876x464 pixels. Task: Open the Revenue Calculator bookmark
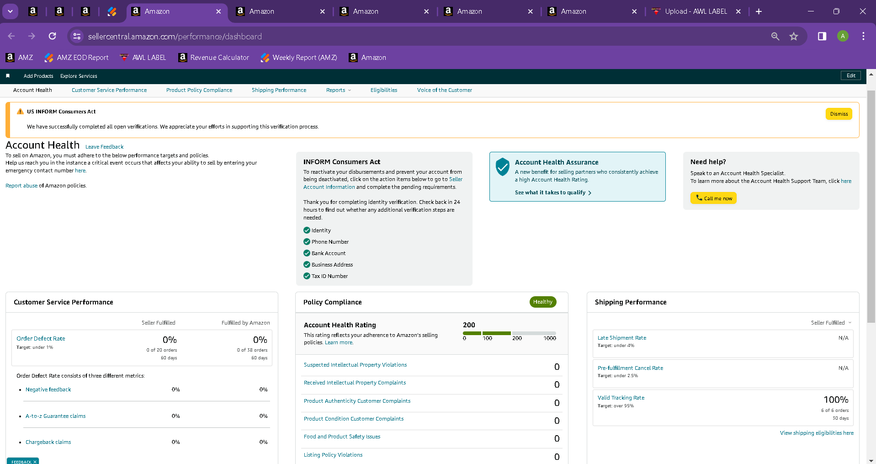pyautogui.click(x=214, y=58)
